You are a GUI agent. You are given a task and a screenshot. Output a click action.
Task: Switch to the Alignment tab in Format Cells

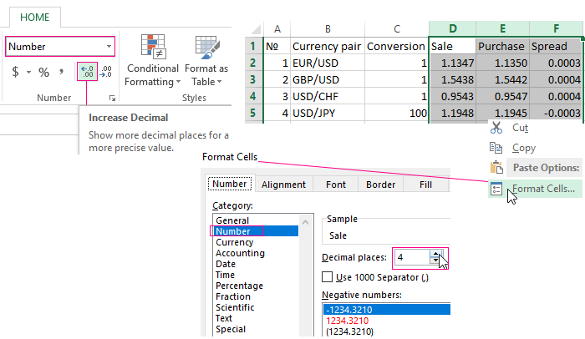tap(282, 185)
